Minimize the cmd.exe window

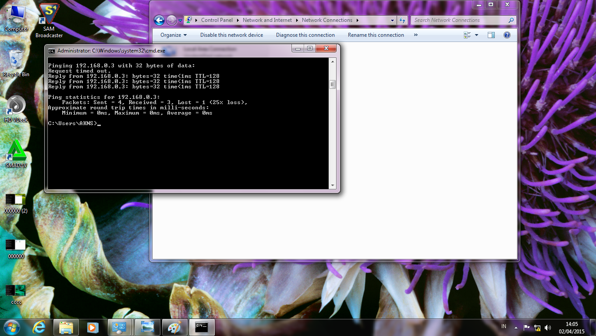[298, 48]
